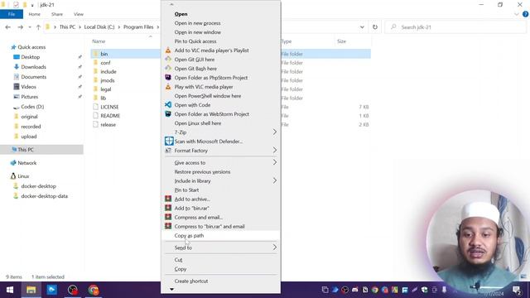Expand the Format Factory submenu
530x298 pixels.
274,151
